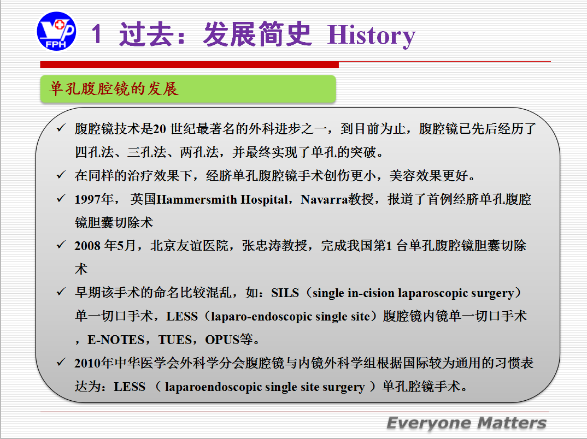Click the Everyone Matters footer text
The image size is (587, 439).
[x=466, y=423]
